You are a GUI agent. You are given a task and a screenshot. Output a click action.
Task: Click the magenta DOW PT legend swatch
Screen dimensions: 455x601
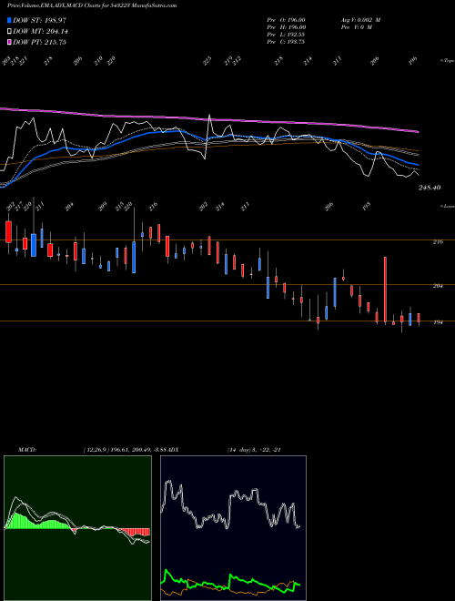coord(9,42)
